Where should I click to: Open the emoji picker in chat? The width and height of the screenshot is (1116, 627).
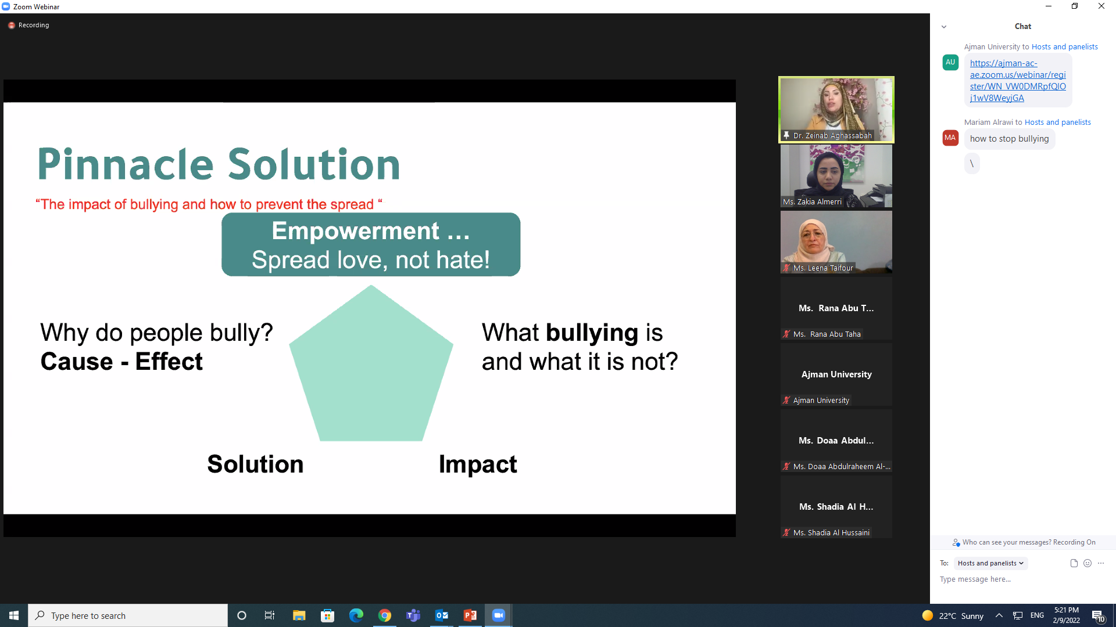point(1088,563)
